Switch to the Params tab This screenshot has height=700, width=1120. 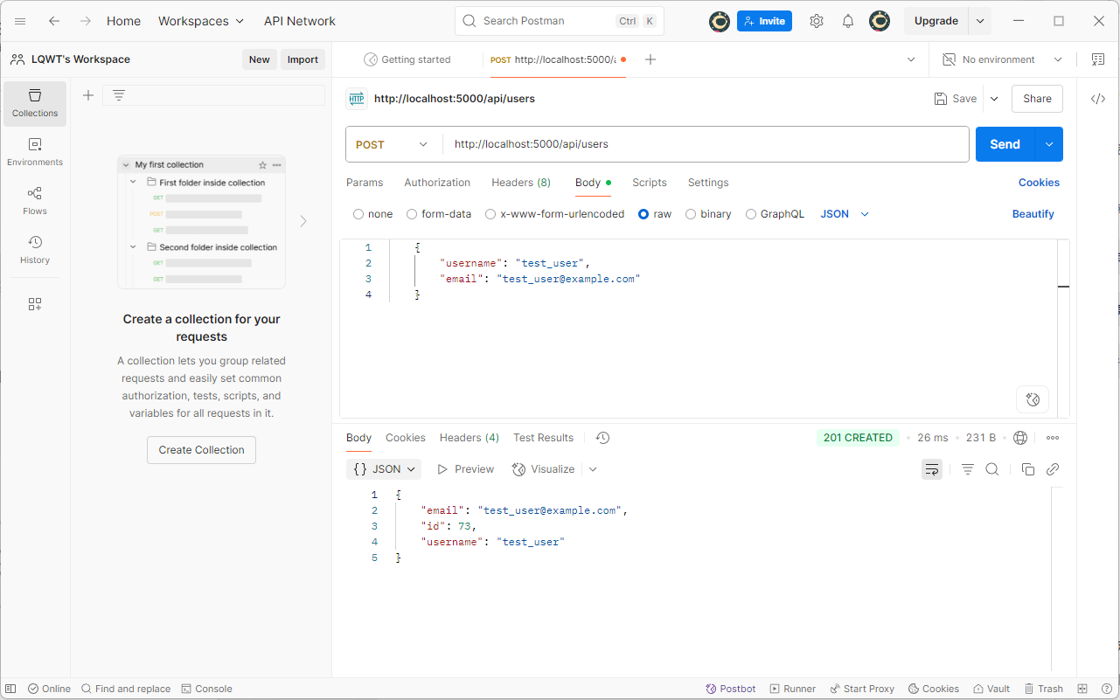[365, 183]
